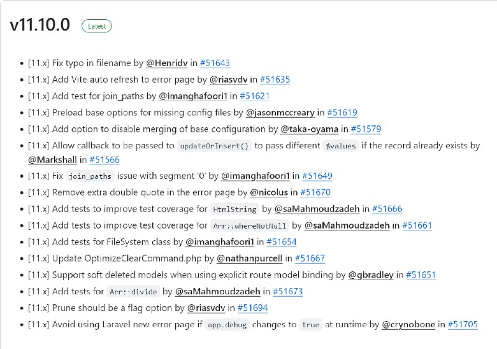
Task: Open pull request #51705 link
Action: 462,324
